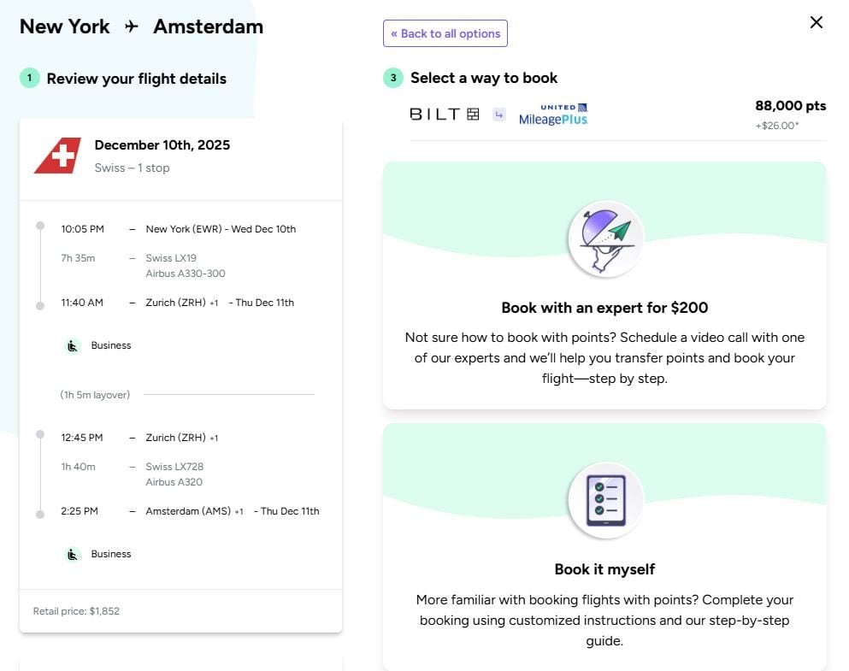
Task: Go back to all options
Action: tap(445, 33)
